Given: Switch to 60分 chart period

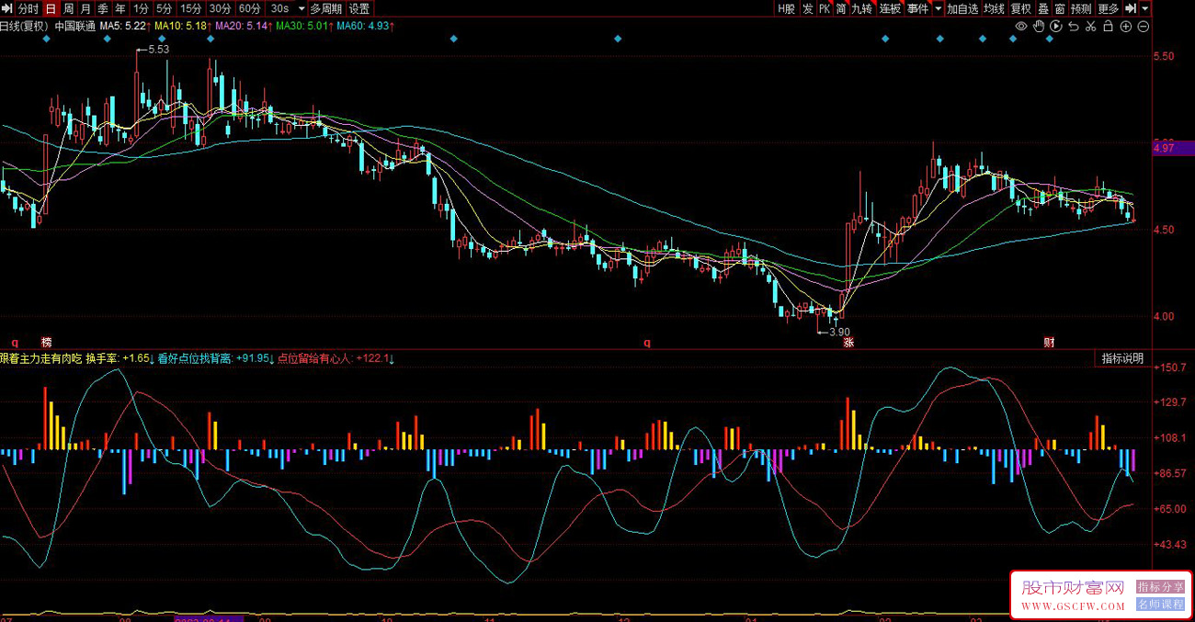Looking at the screenshot, I should point(249,8).
